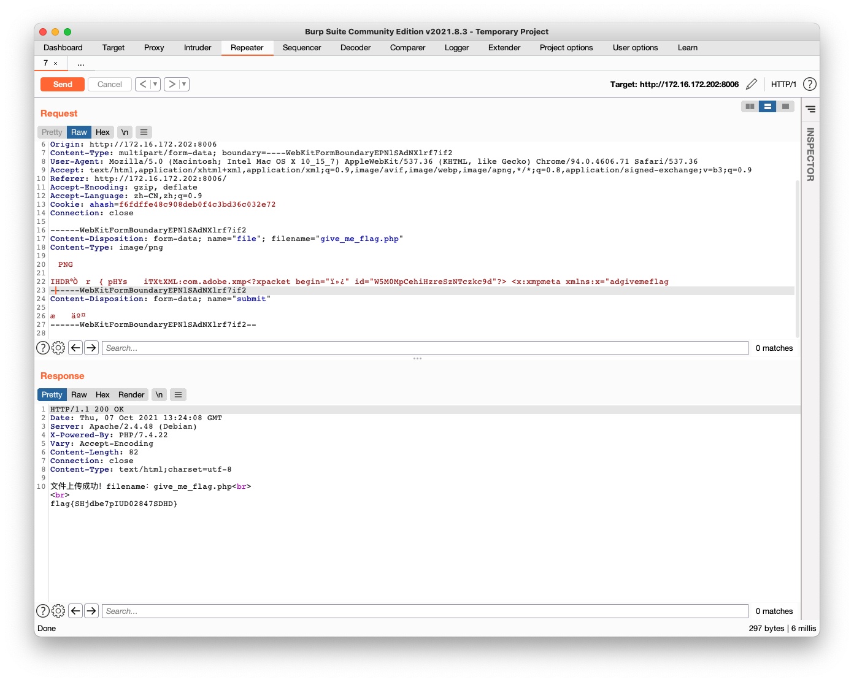Select Repeater sub-tab 7

(x=45, y=63)
